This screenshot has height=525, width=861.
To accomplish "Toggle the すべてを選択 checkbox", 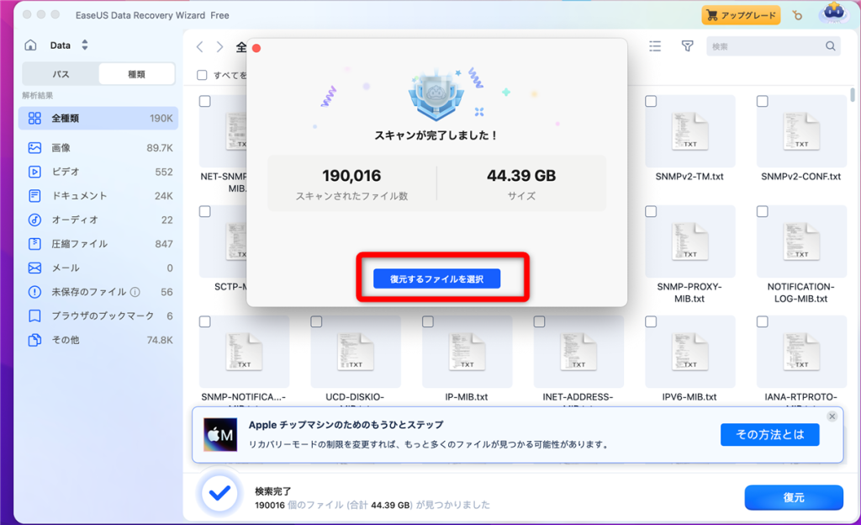I will coord(202,75).
